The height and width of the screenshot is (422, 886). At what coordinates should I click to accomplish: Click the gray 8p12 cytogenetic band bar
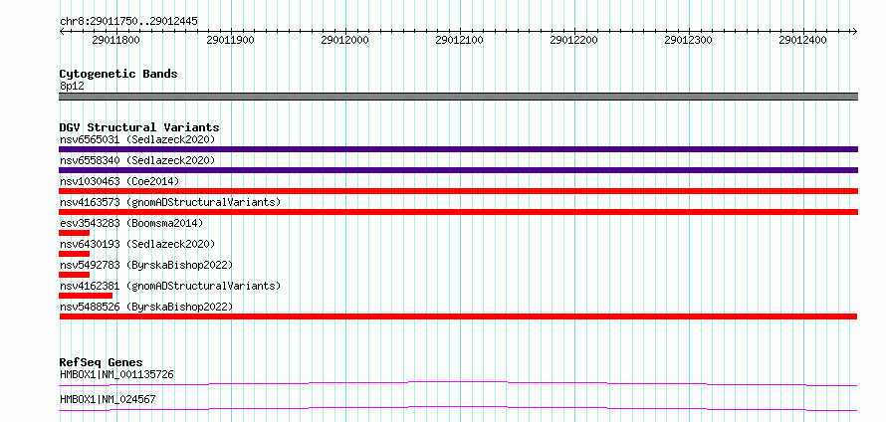(x=458, y=97)
